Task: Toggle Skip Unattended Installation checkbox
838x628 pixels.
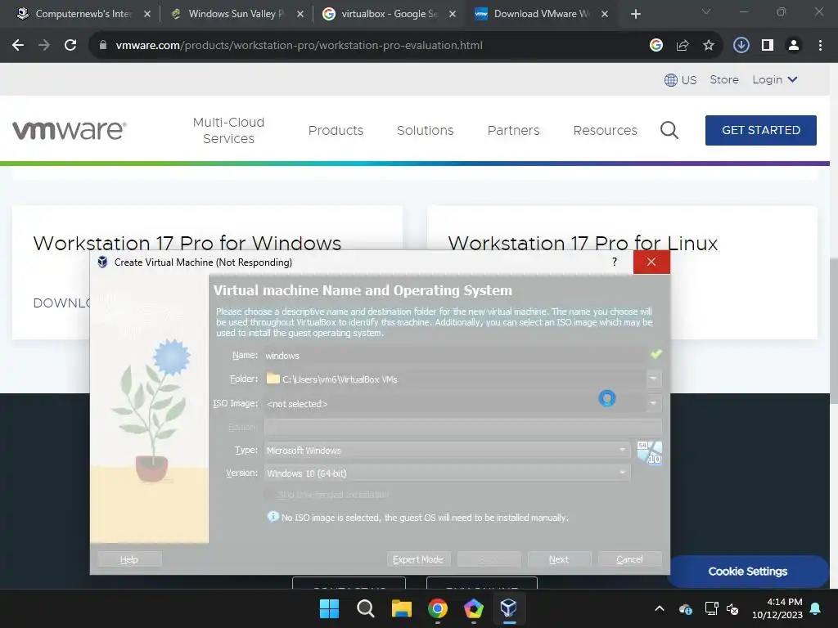Action: (x=270, y=494)
